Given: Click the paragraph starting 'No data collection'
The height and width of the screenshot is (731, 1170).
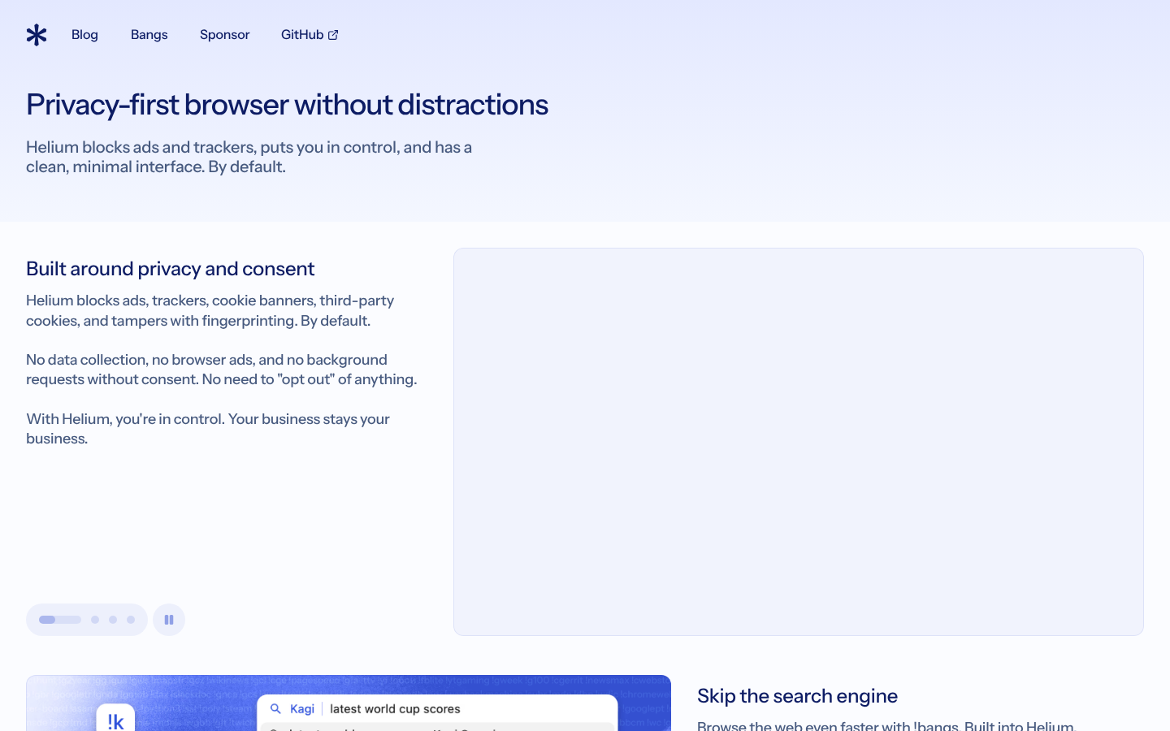Looking at the screenshot, I should 222,370.
